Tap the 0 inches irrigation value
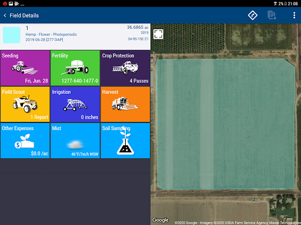The width and height of the screenshot is (301, 225). [x=89, y=117]
